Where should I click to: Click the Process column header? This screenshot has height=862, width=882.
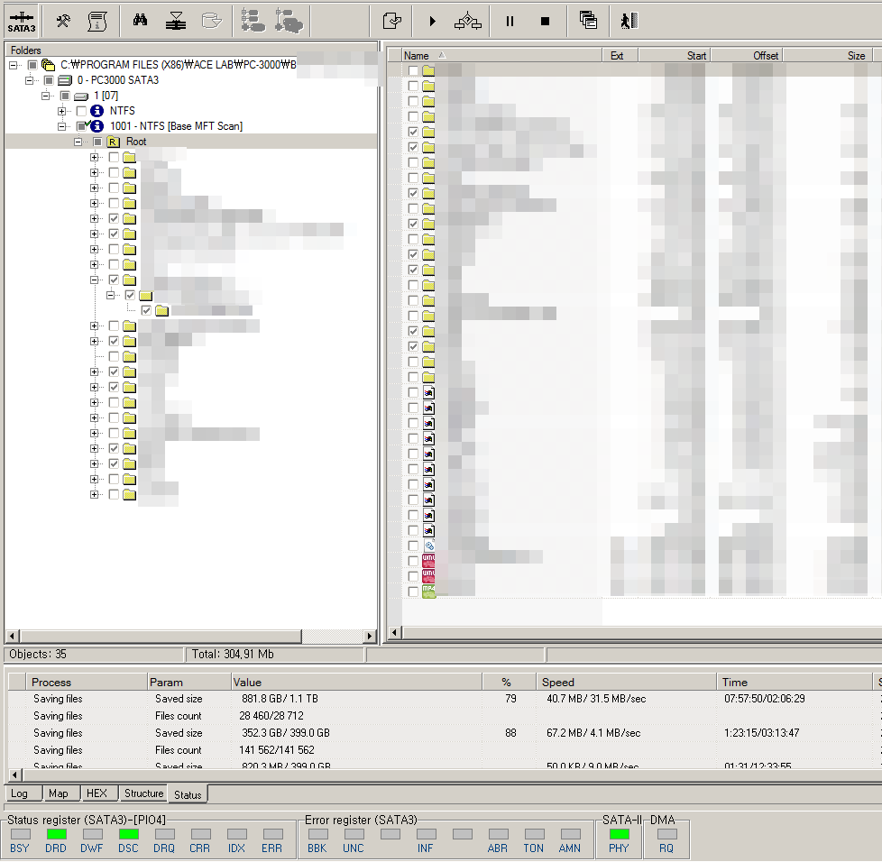pos(87,682)
